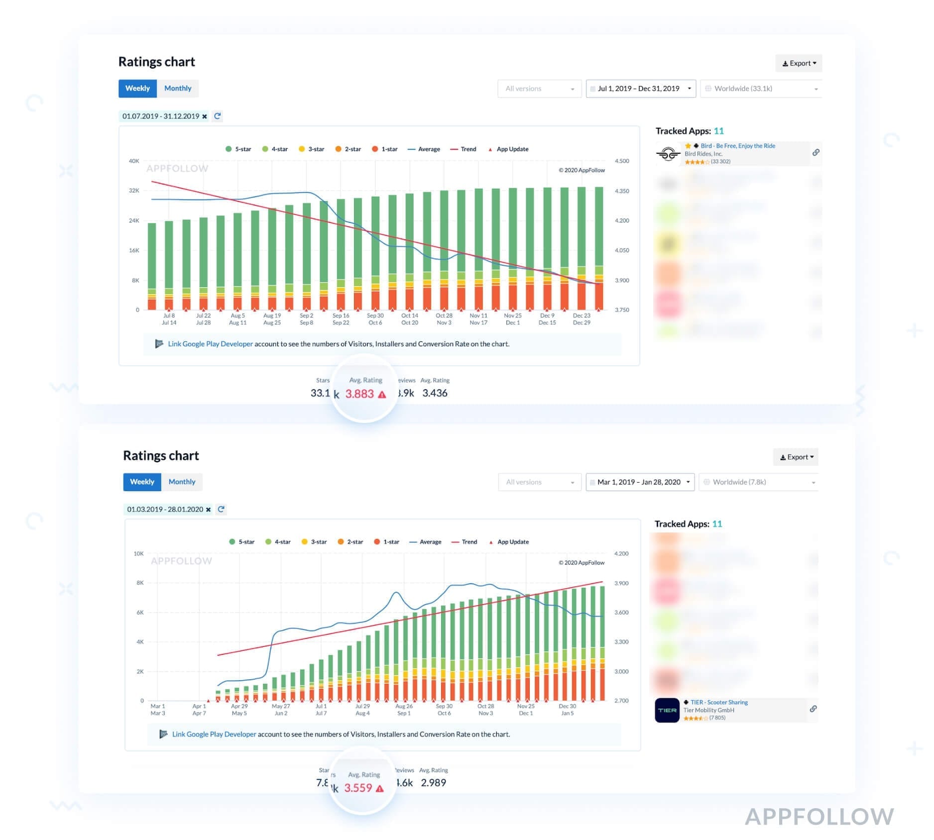Open Jul 1, 2019 – Dec 31, 2019 date picker
The height and width of the screenshot is (840, 934).
(641, 89)
